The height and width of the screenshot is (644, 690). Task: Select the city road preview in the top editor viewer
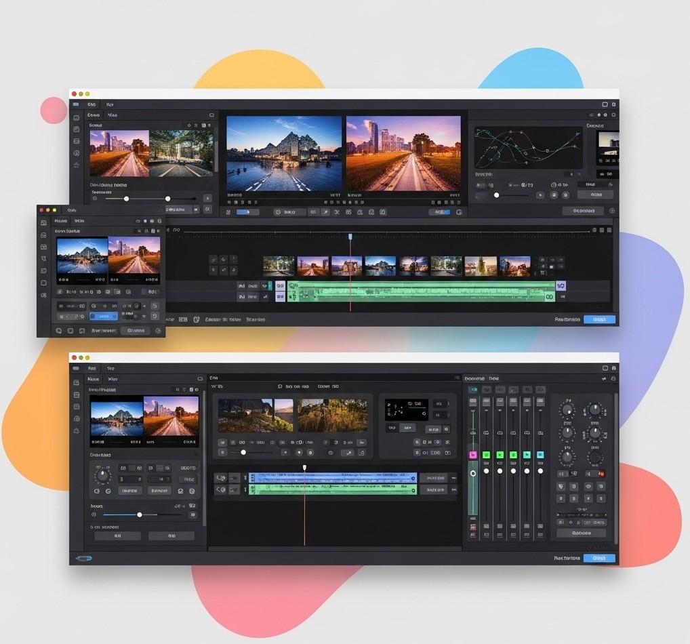click(x=403, y=154)
